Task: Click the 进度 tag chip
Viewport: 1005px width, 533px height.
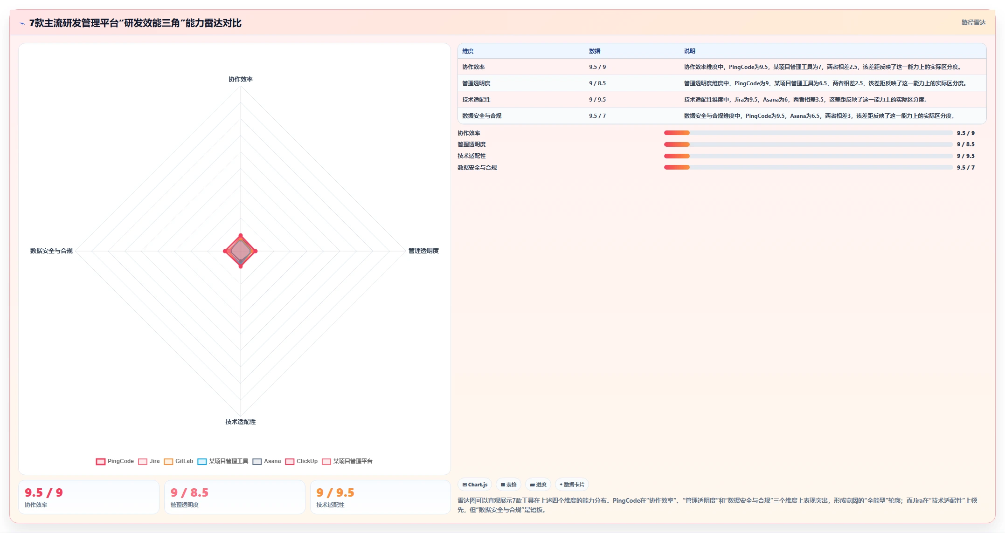Action: (538, 485)
